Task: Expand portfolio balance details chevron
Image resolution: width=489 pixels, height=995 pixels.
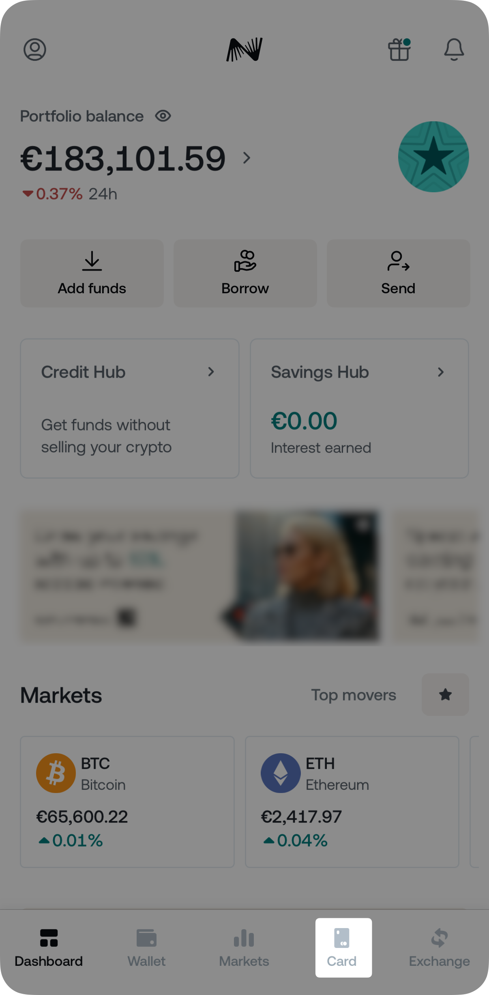Action: pos(247,158)
